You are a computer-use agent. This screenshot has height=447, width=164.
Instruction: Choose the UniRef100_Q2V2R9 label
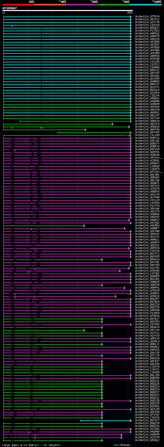point(147,79)
